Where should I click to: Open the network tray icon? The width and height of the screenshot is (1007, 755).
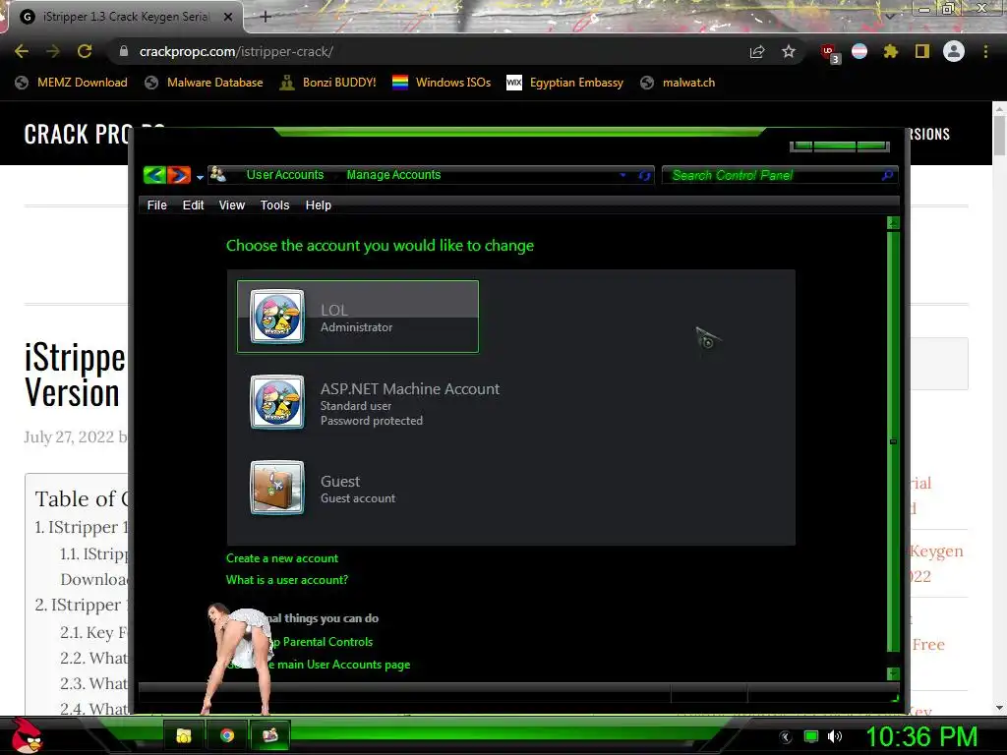pos(811,736)
